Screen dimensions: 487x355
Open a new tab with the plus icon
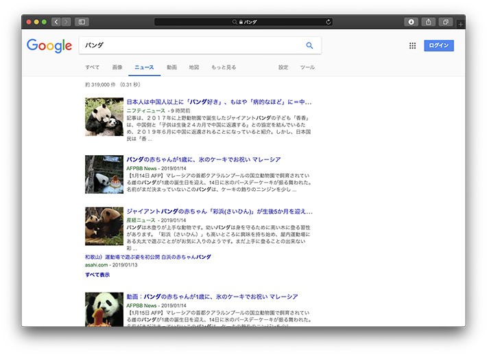[x=461, y=24]
